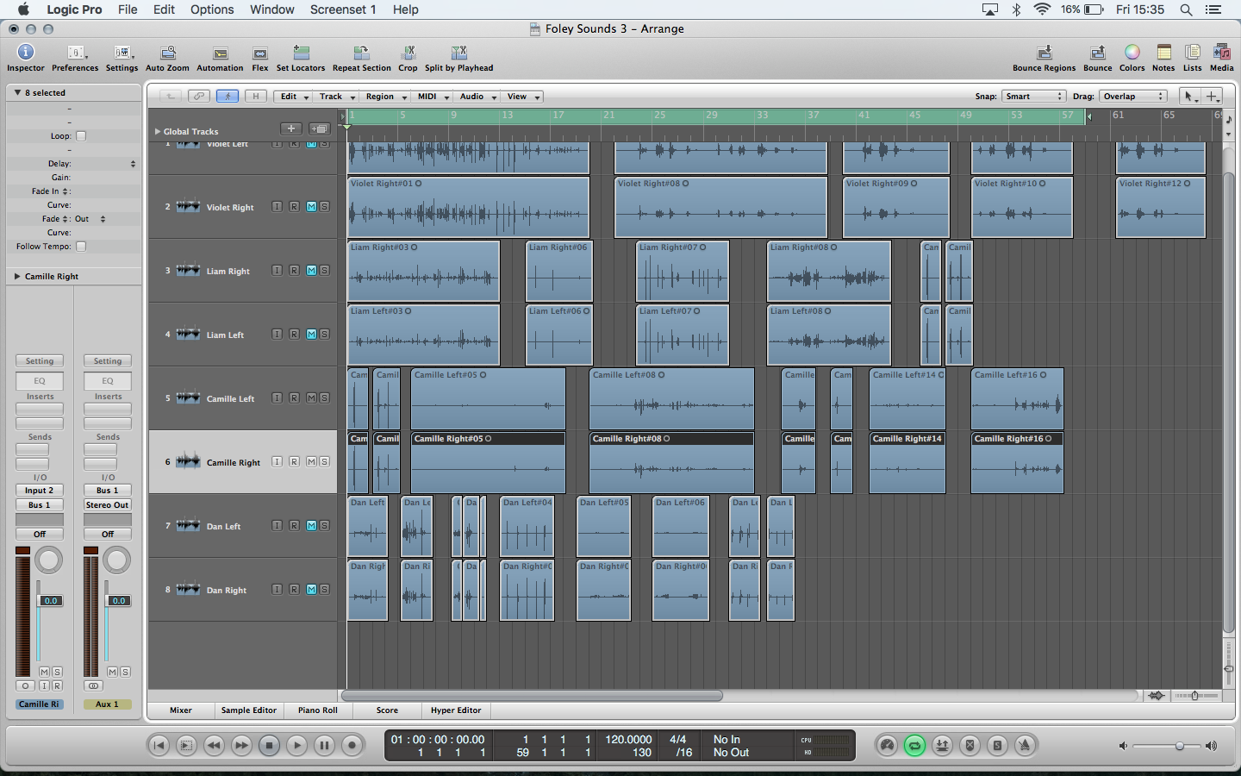1241x776 pixels.
Task: Mute the Camille Right track
Action: tap(311, 462)
